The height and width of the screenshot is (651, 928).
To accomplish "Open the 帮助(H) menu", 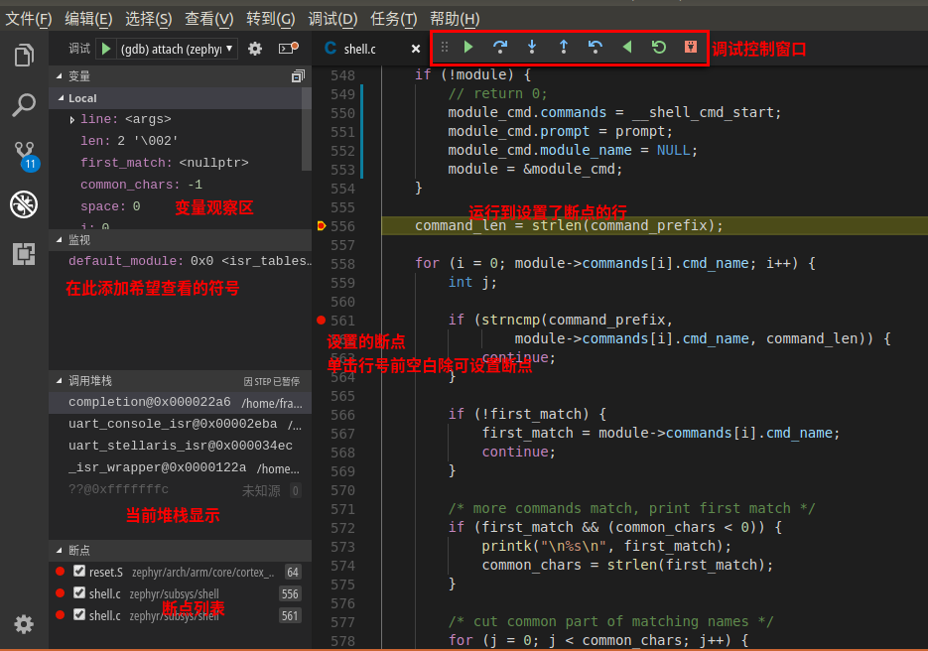I will pos(455,19).
